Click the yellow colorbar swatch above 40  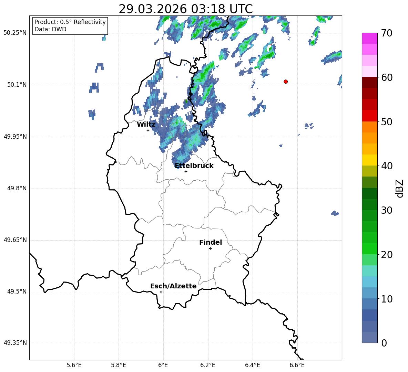coord(370,160)
